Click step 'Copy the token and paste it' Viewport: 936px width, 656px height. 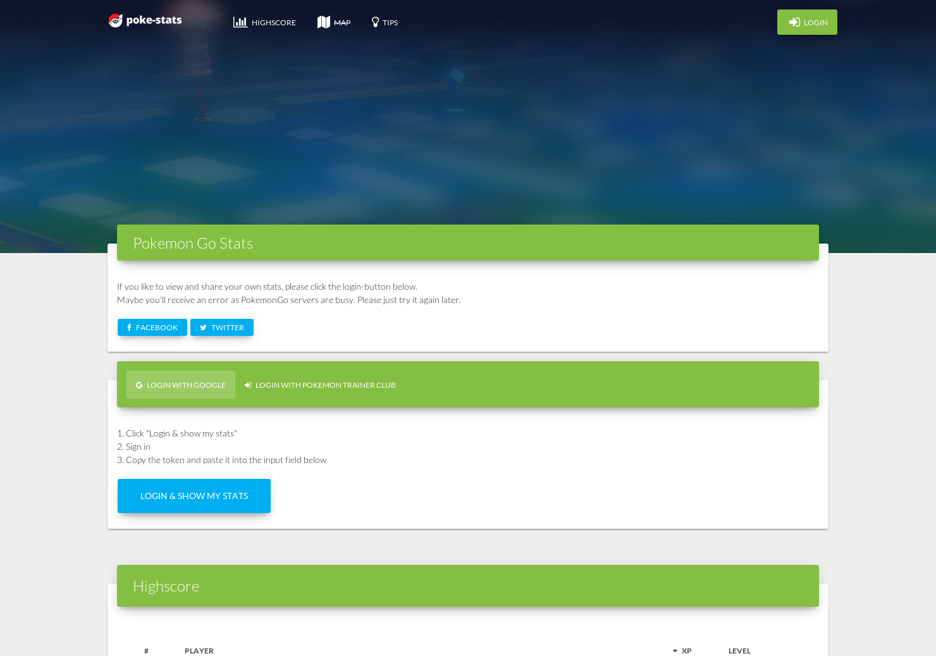click(222, 460)
